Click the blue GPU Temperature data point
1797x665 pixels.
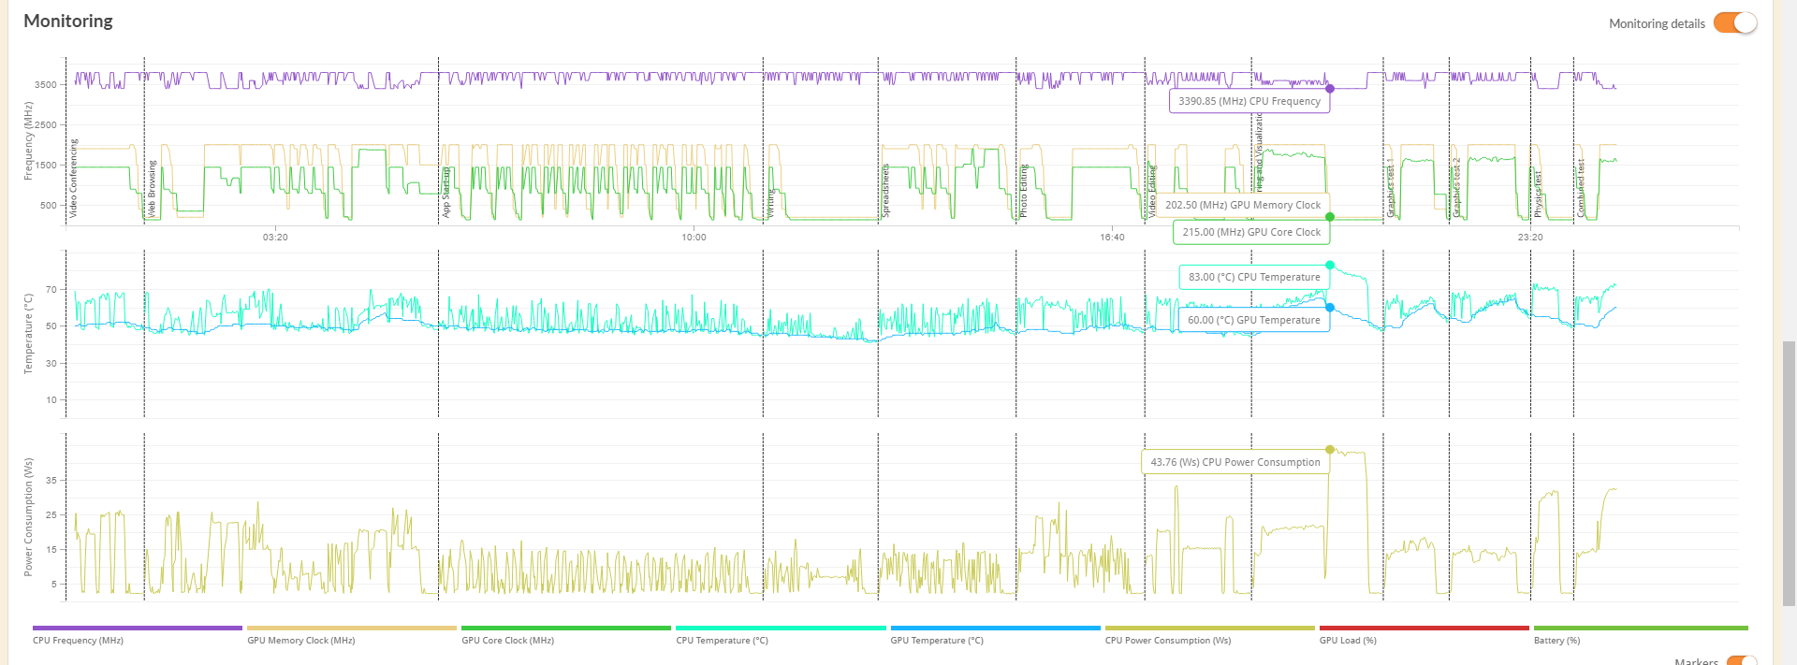pos(1330,308)
